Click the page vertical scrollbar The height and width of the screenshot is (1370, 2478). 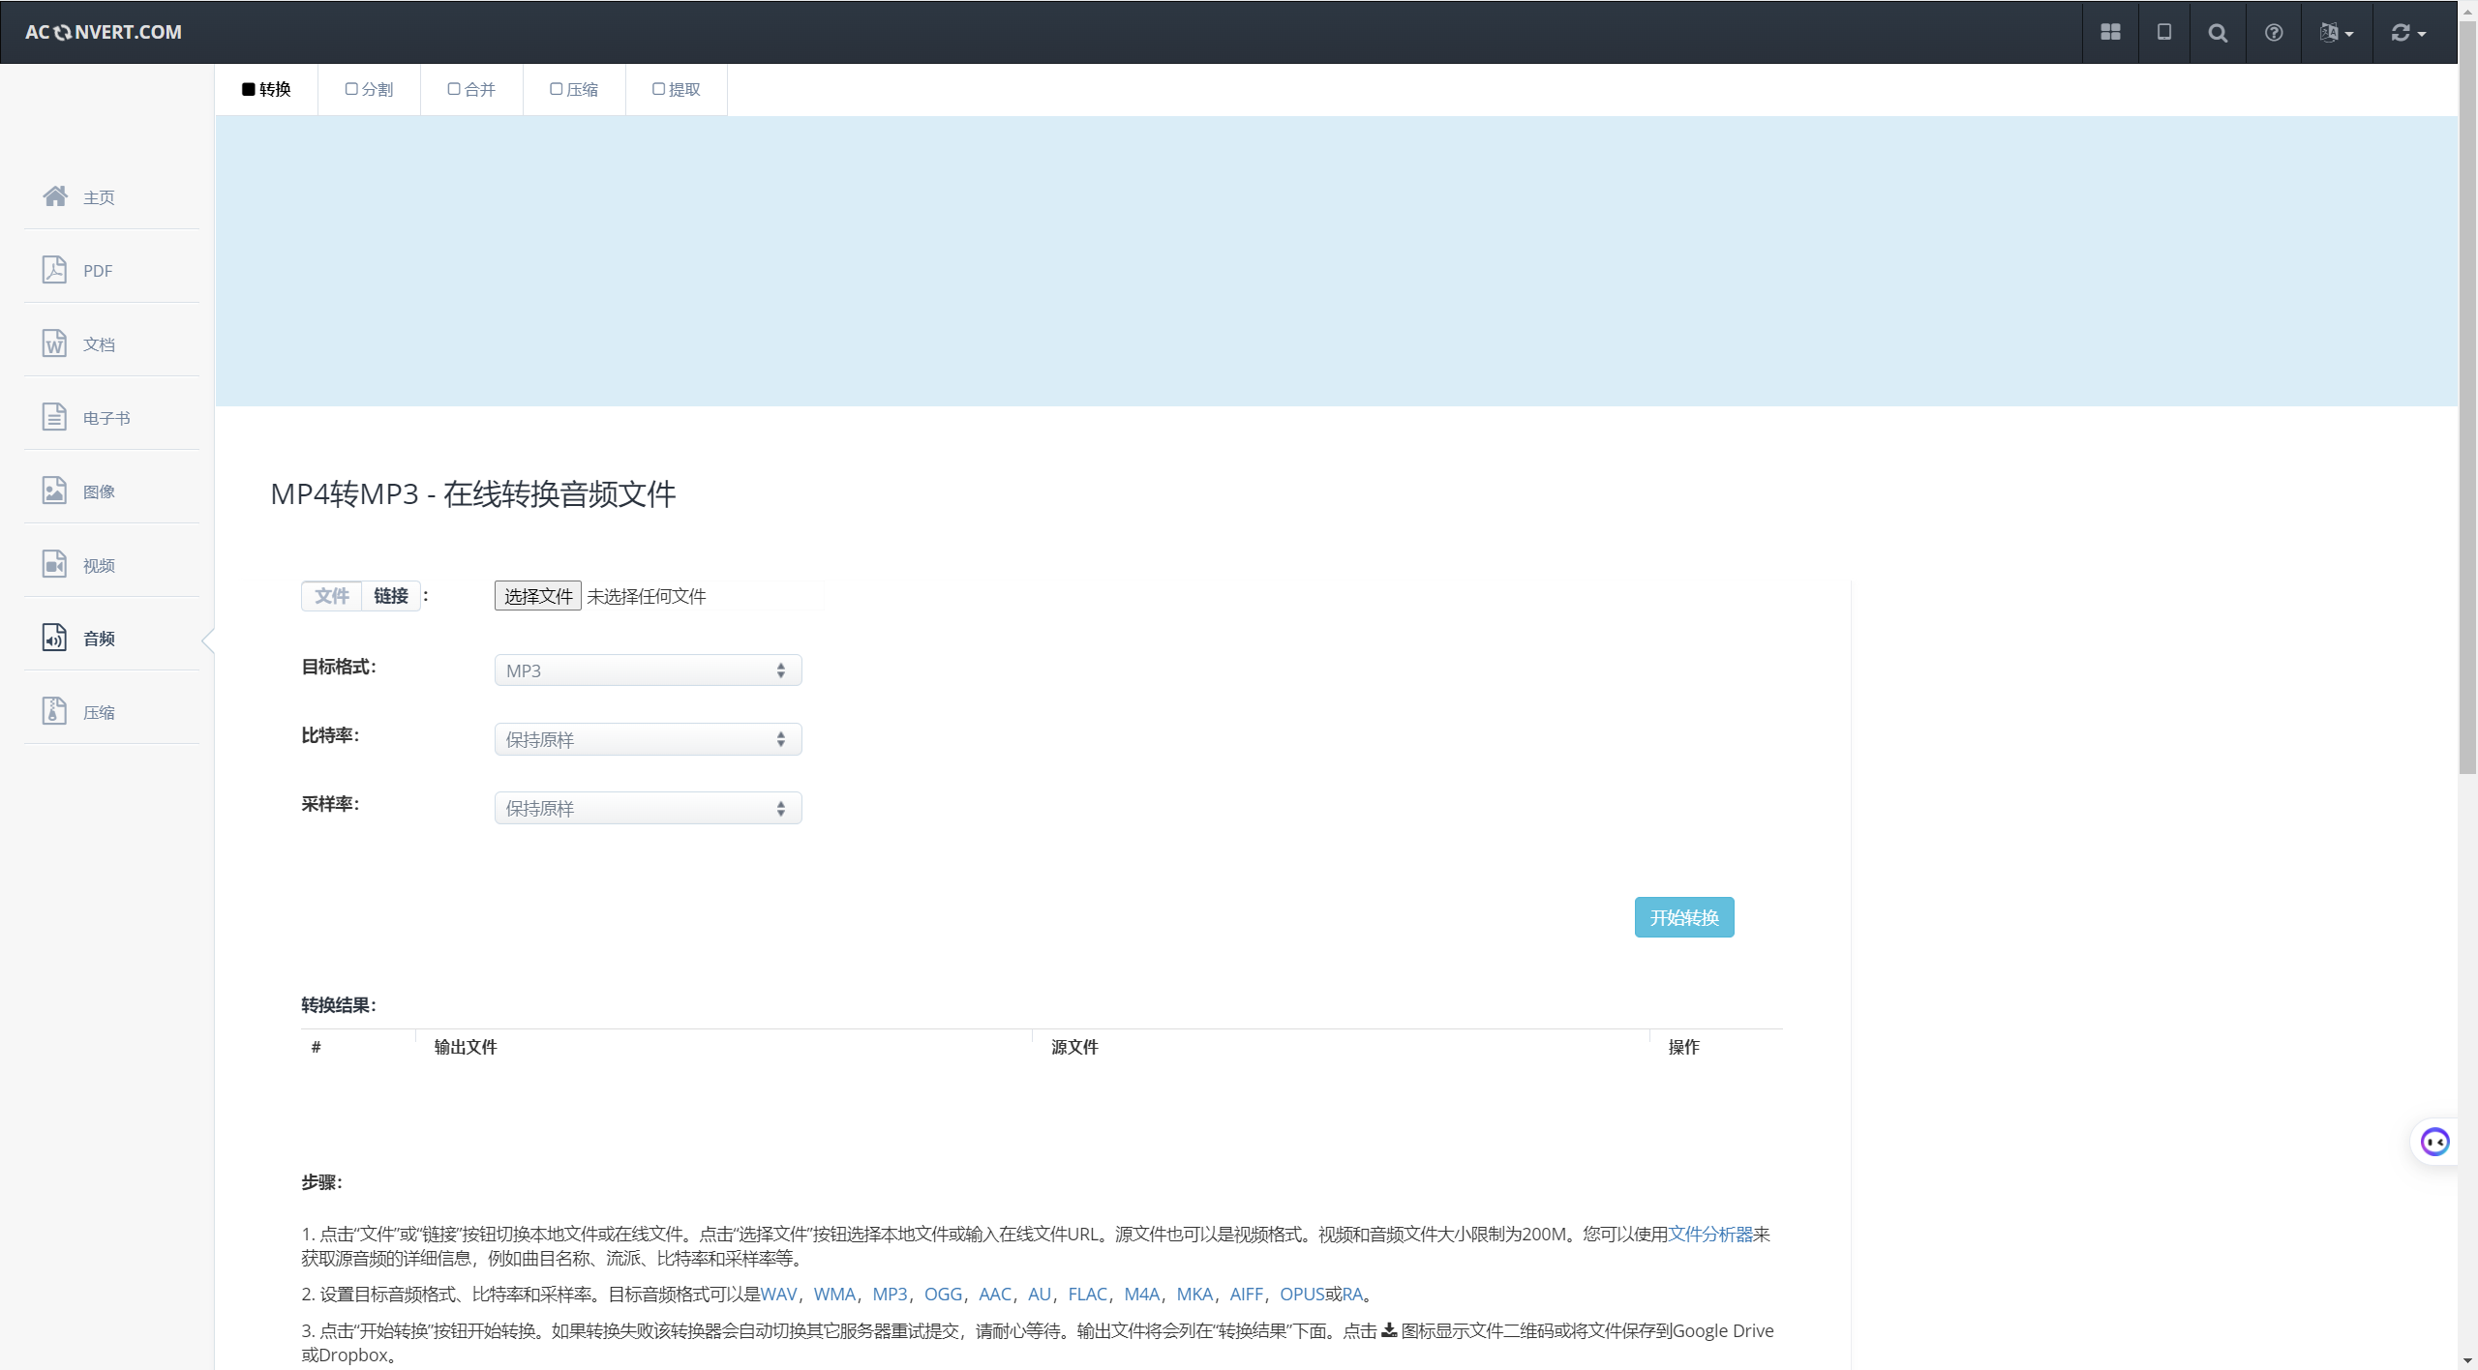pyautogui.click(x=2467, y=397)
